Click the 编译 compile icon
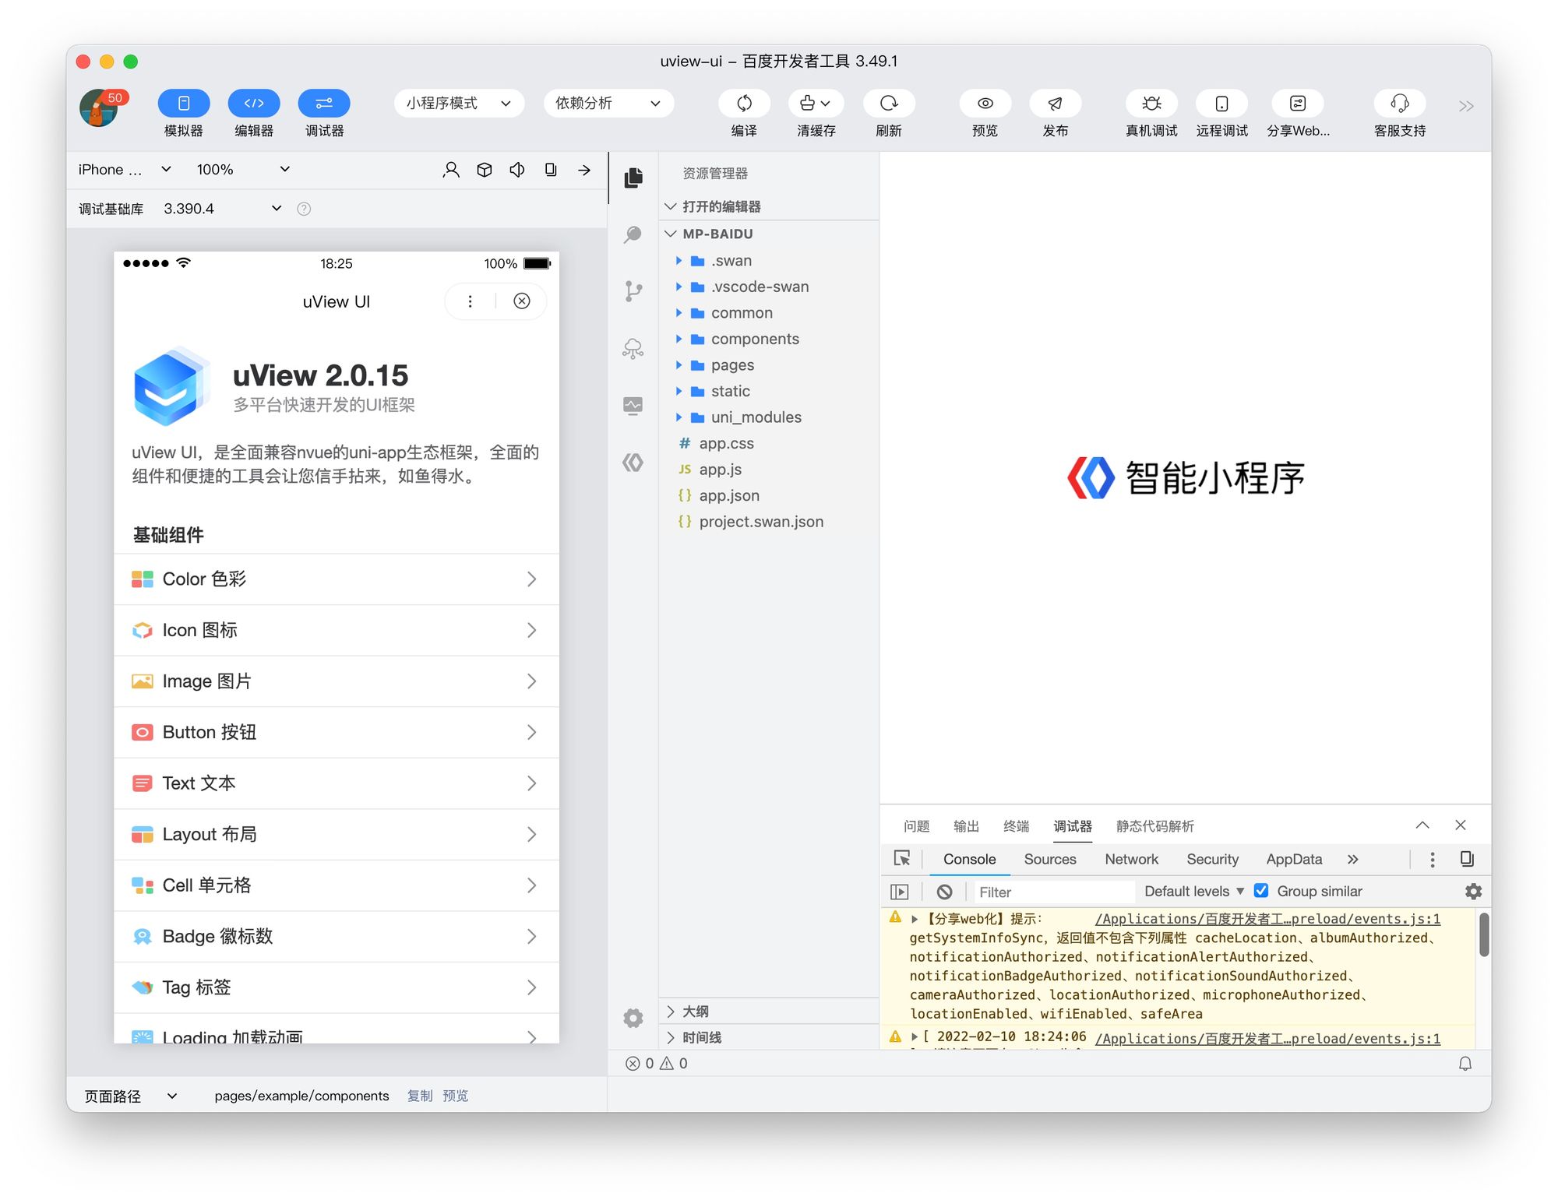The width and height of the screenshot is (1558, 1200). (744, 104)
